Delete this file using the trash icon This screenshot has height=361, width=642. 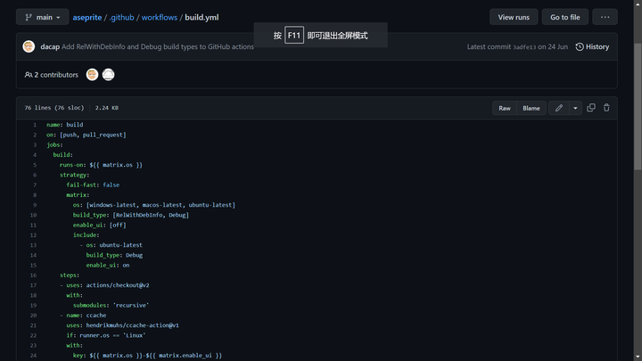(606, 108)
